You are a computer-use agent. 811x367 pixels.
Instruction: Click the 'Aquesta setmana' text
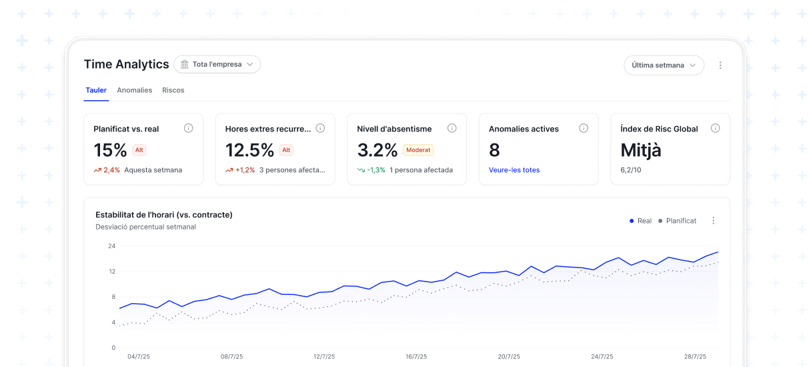[153, 170]
